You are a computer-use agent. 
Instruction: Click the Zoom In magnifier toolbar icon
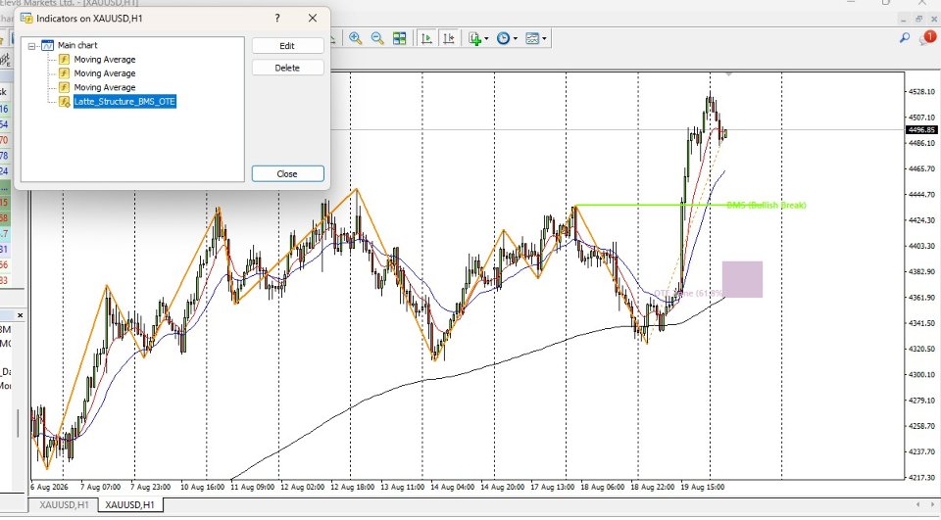coord(355,38)
